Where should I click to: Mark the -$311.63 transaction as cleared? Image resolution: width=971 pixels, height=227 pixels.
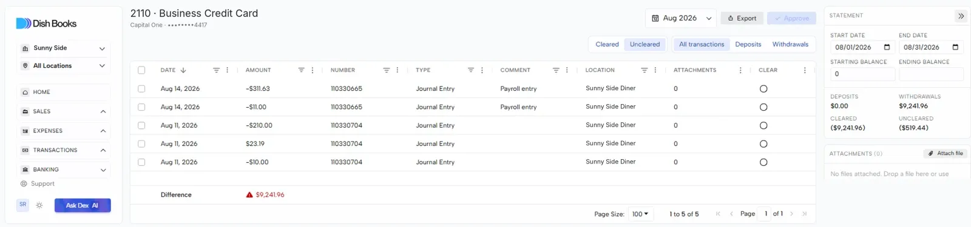tap(763, 89)
